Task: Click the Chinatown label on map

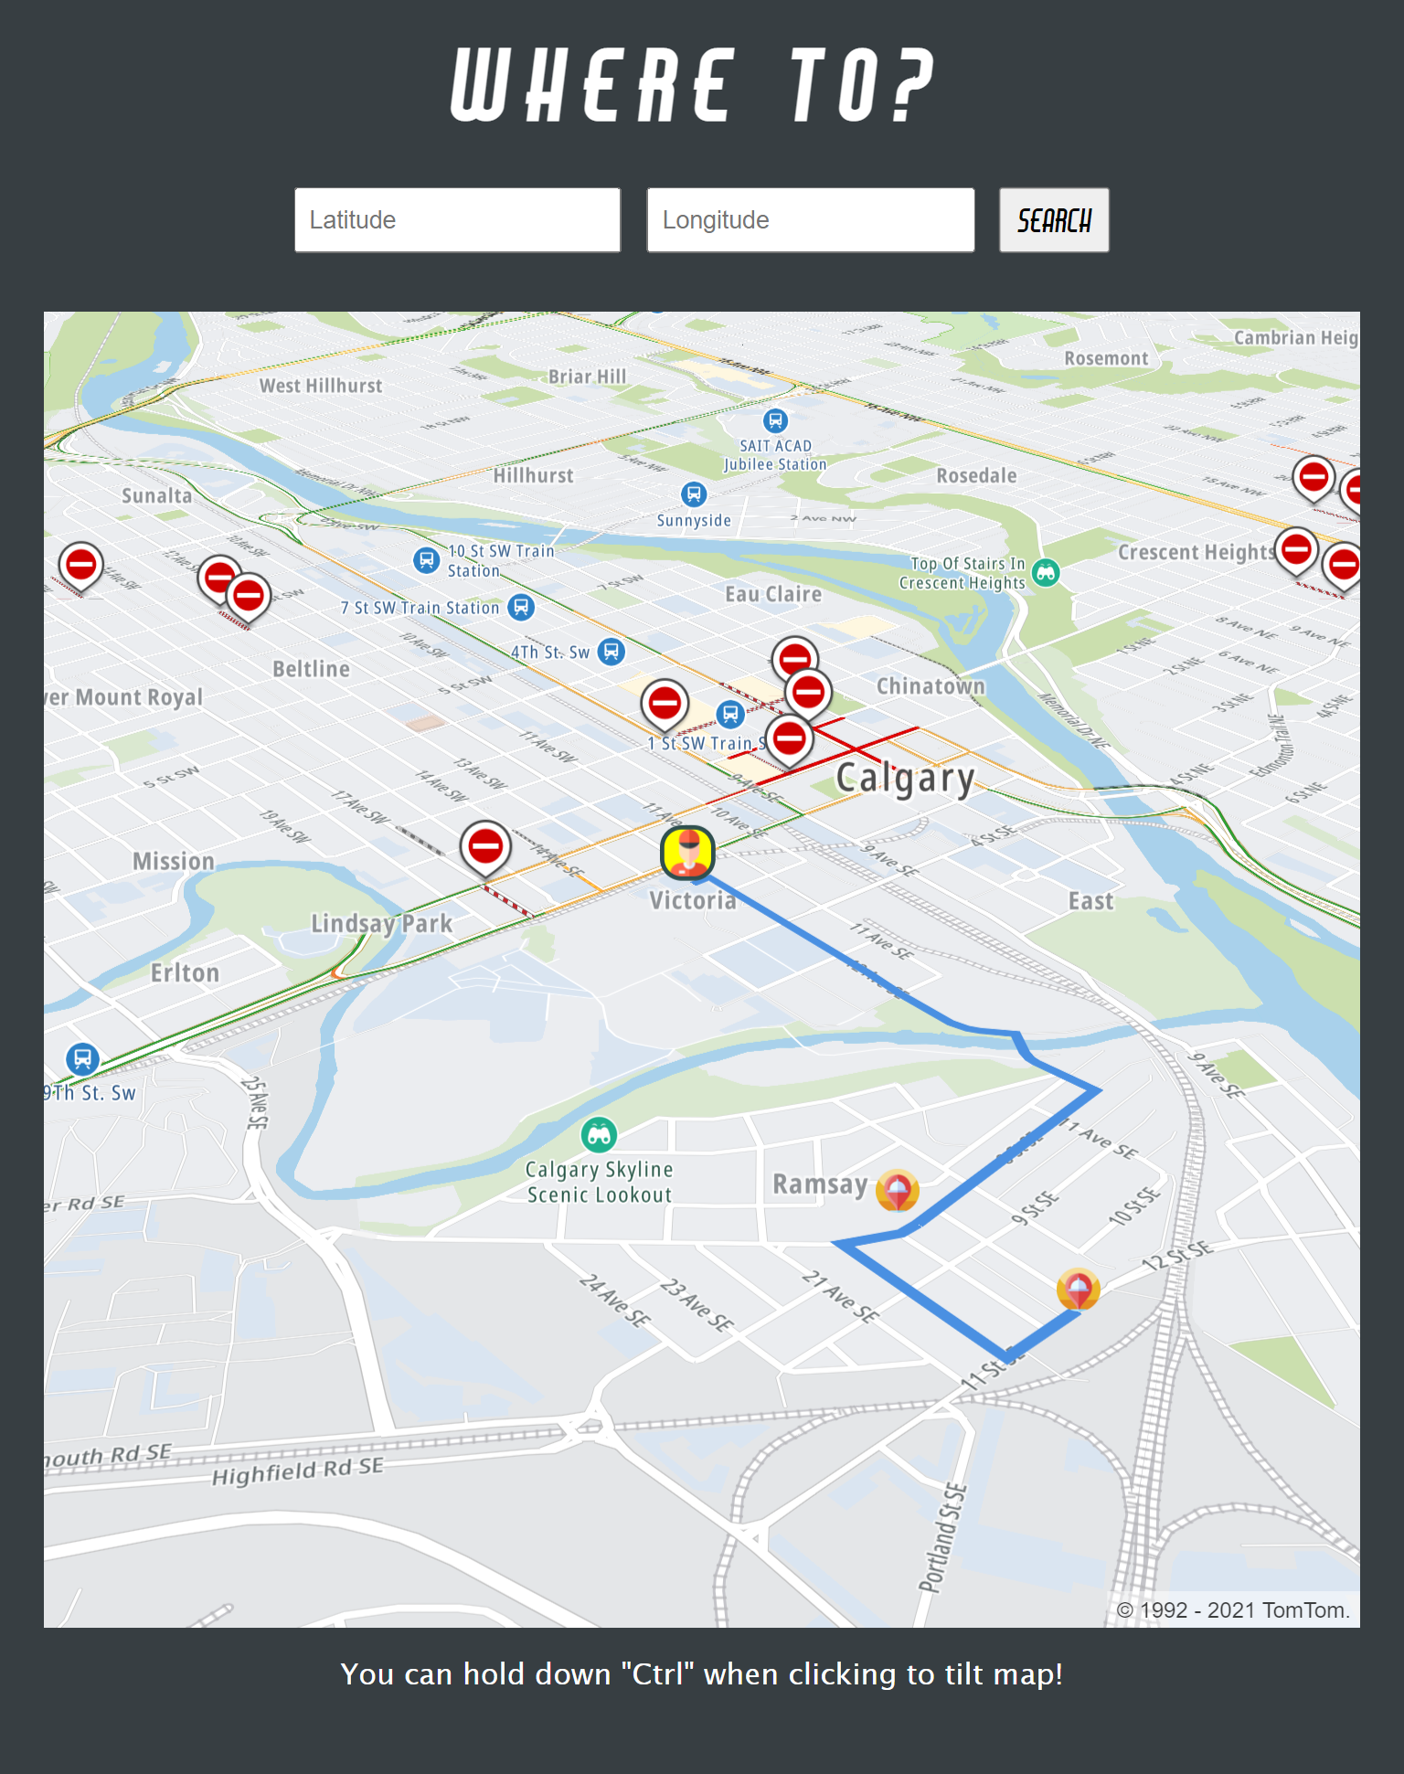Action: click(931, 685)
